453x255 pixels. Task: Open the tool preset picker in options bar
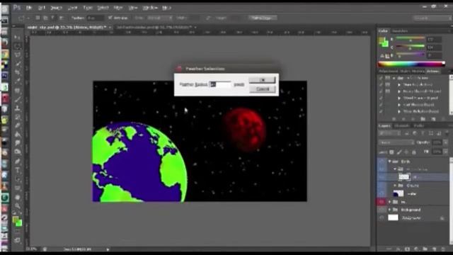[23, 18]
